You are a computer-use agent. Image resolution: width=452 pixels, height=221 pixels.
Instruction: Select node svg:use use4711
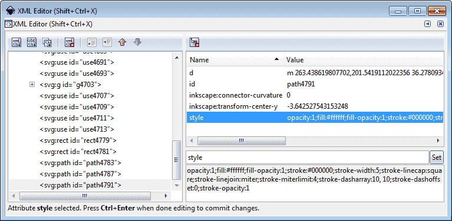coord(77,118)
